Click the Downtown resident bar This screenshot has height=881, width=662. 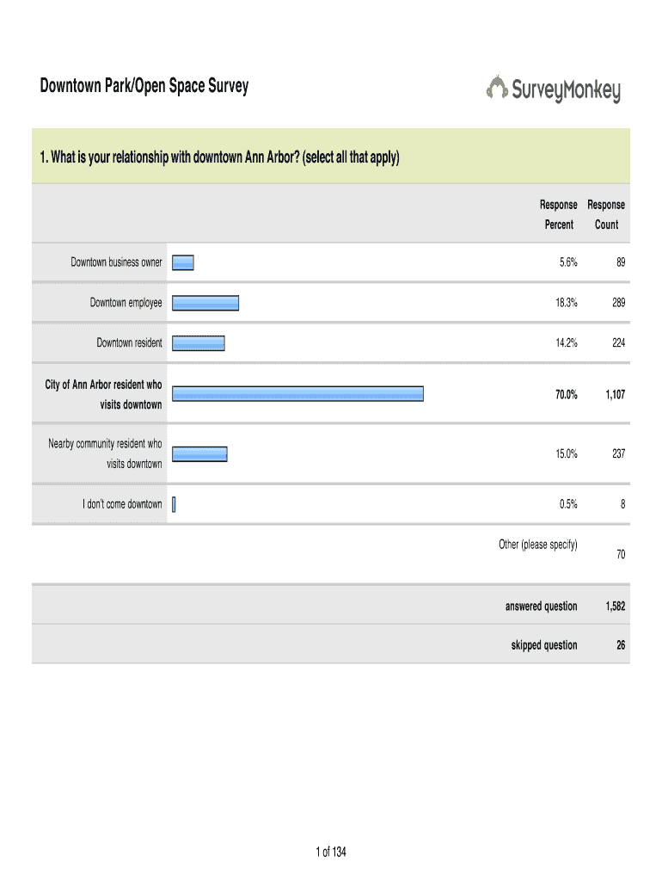pos(199,342)
